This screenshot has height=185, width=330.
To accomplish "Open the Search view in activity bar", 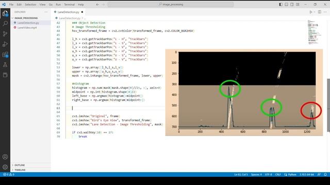I will pyautogui.click(x=5, y=23).
